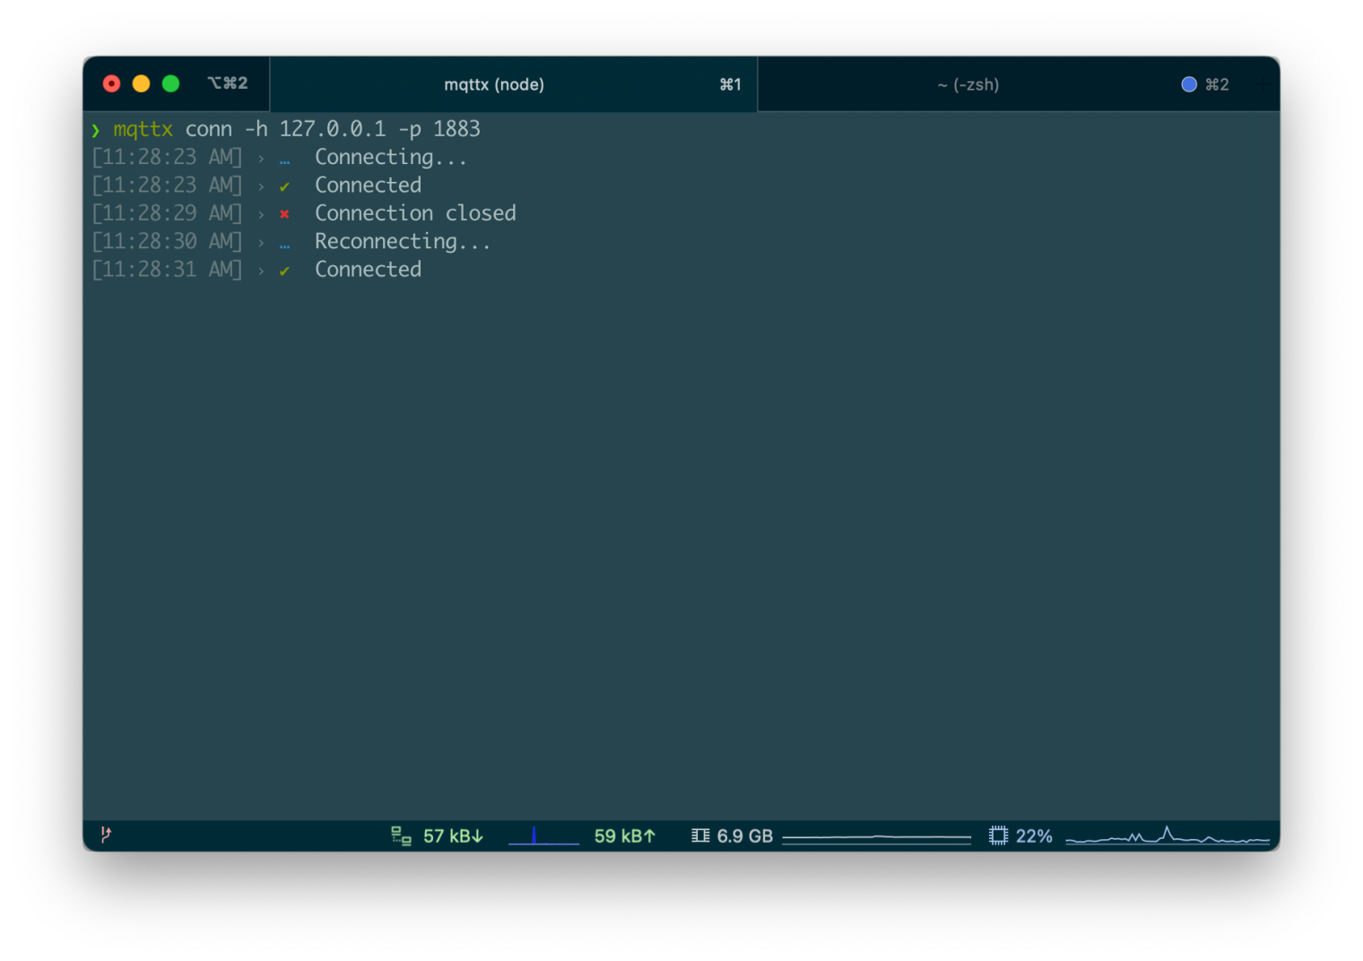1363x961 pixels.
Task: Click the red X next to Connection closed
Action: point(284,214)
